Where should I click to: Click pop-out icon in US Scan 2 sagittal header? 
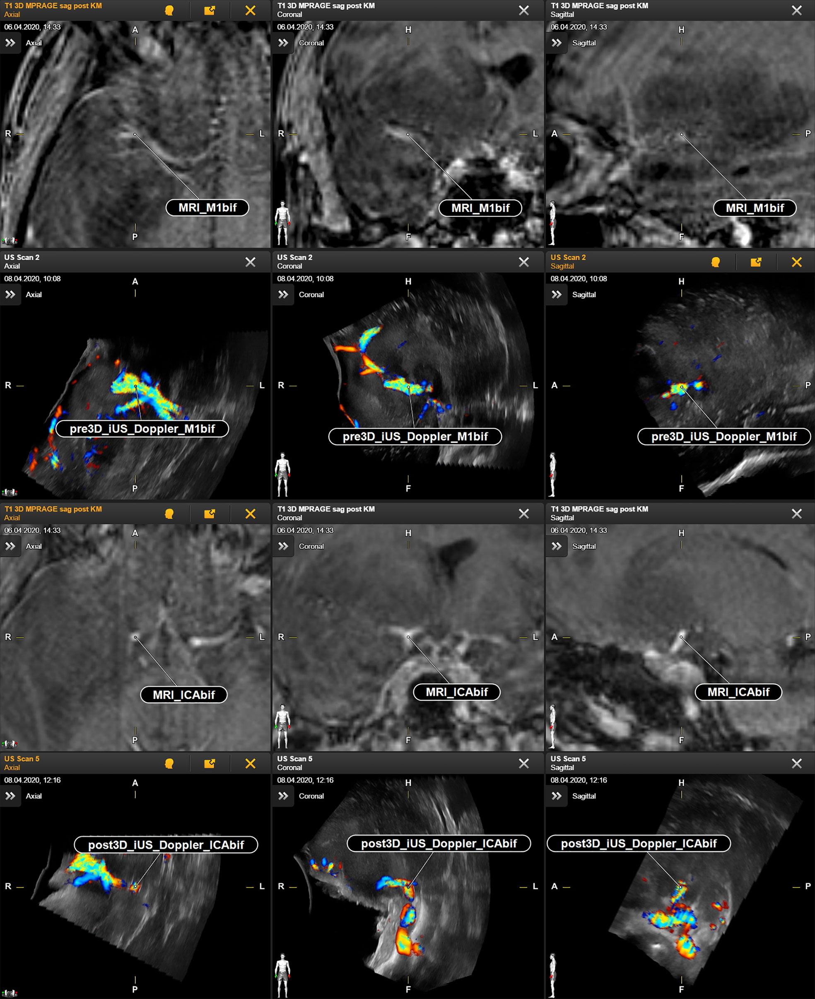756,262
